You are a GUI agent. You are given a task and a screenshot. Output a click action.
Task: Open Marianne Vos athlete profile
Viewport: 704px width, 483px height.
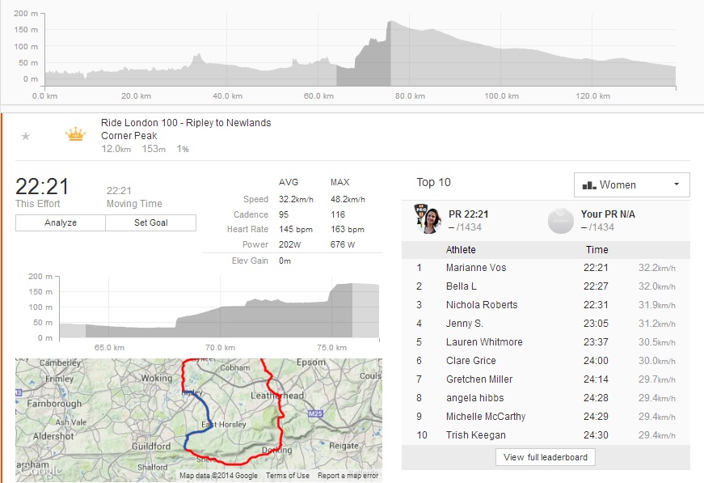click(476, 268)
